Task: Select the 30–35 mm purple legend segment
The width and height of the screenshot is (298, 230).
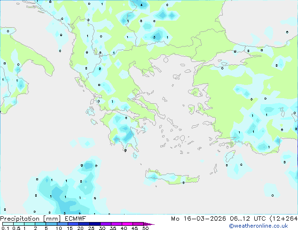Action: (106, 224)
